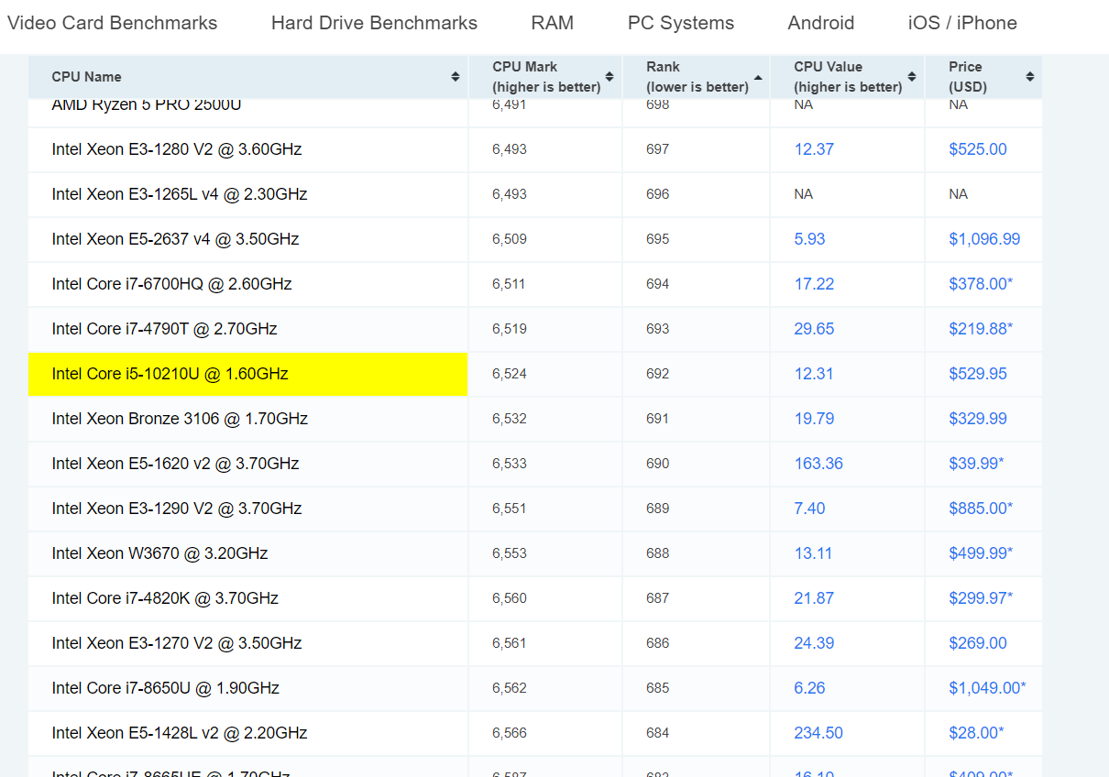The width and height of the screenshot is (1109, 777).
Task: Open the Hard Drive Benchmarks menu
Action: pyautogui.click(x=374, y=23)
